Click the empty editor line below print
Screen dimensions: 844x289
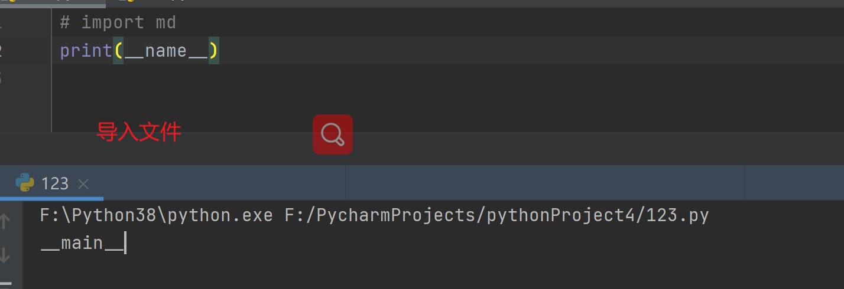(236, 78)
